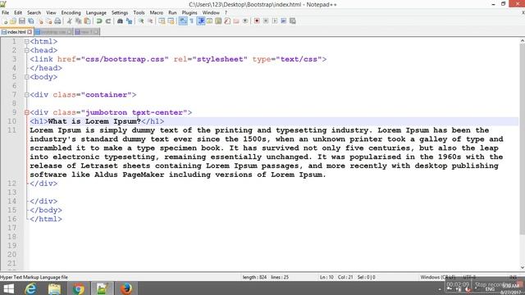Viewport: 525px width, 295px height.
Task: Run macro multiple times icon
Action: tap(284, 21)
